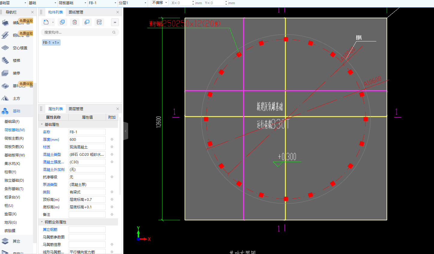The image size is (434, 254).
Task: Open the 基础层 floor dropdown
Action: click(25, 3)
